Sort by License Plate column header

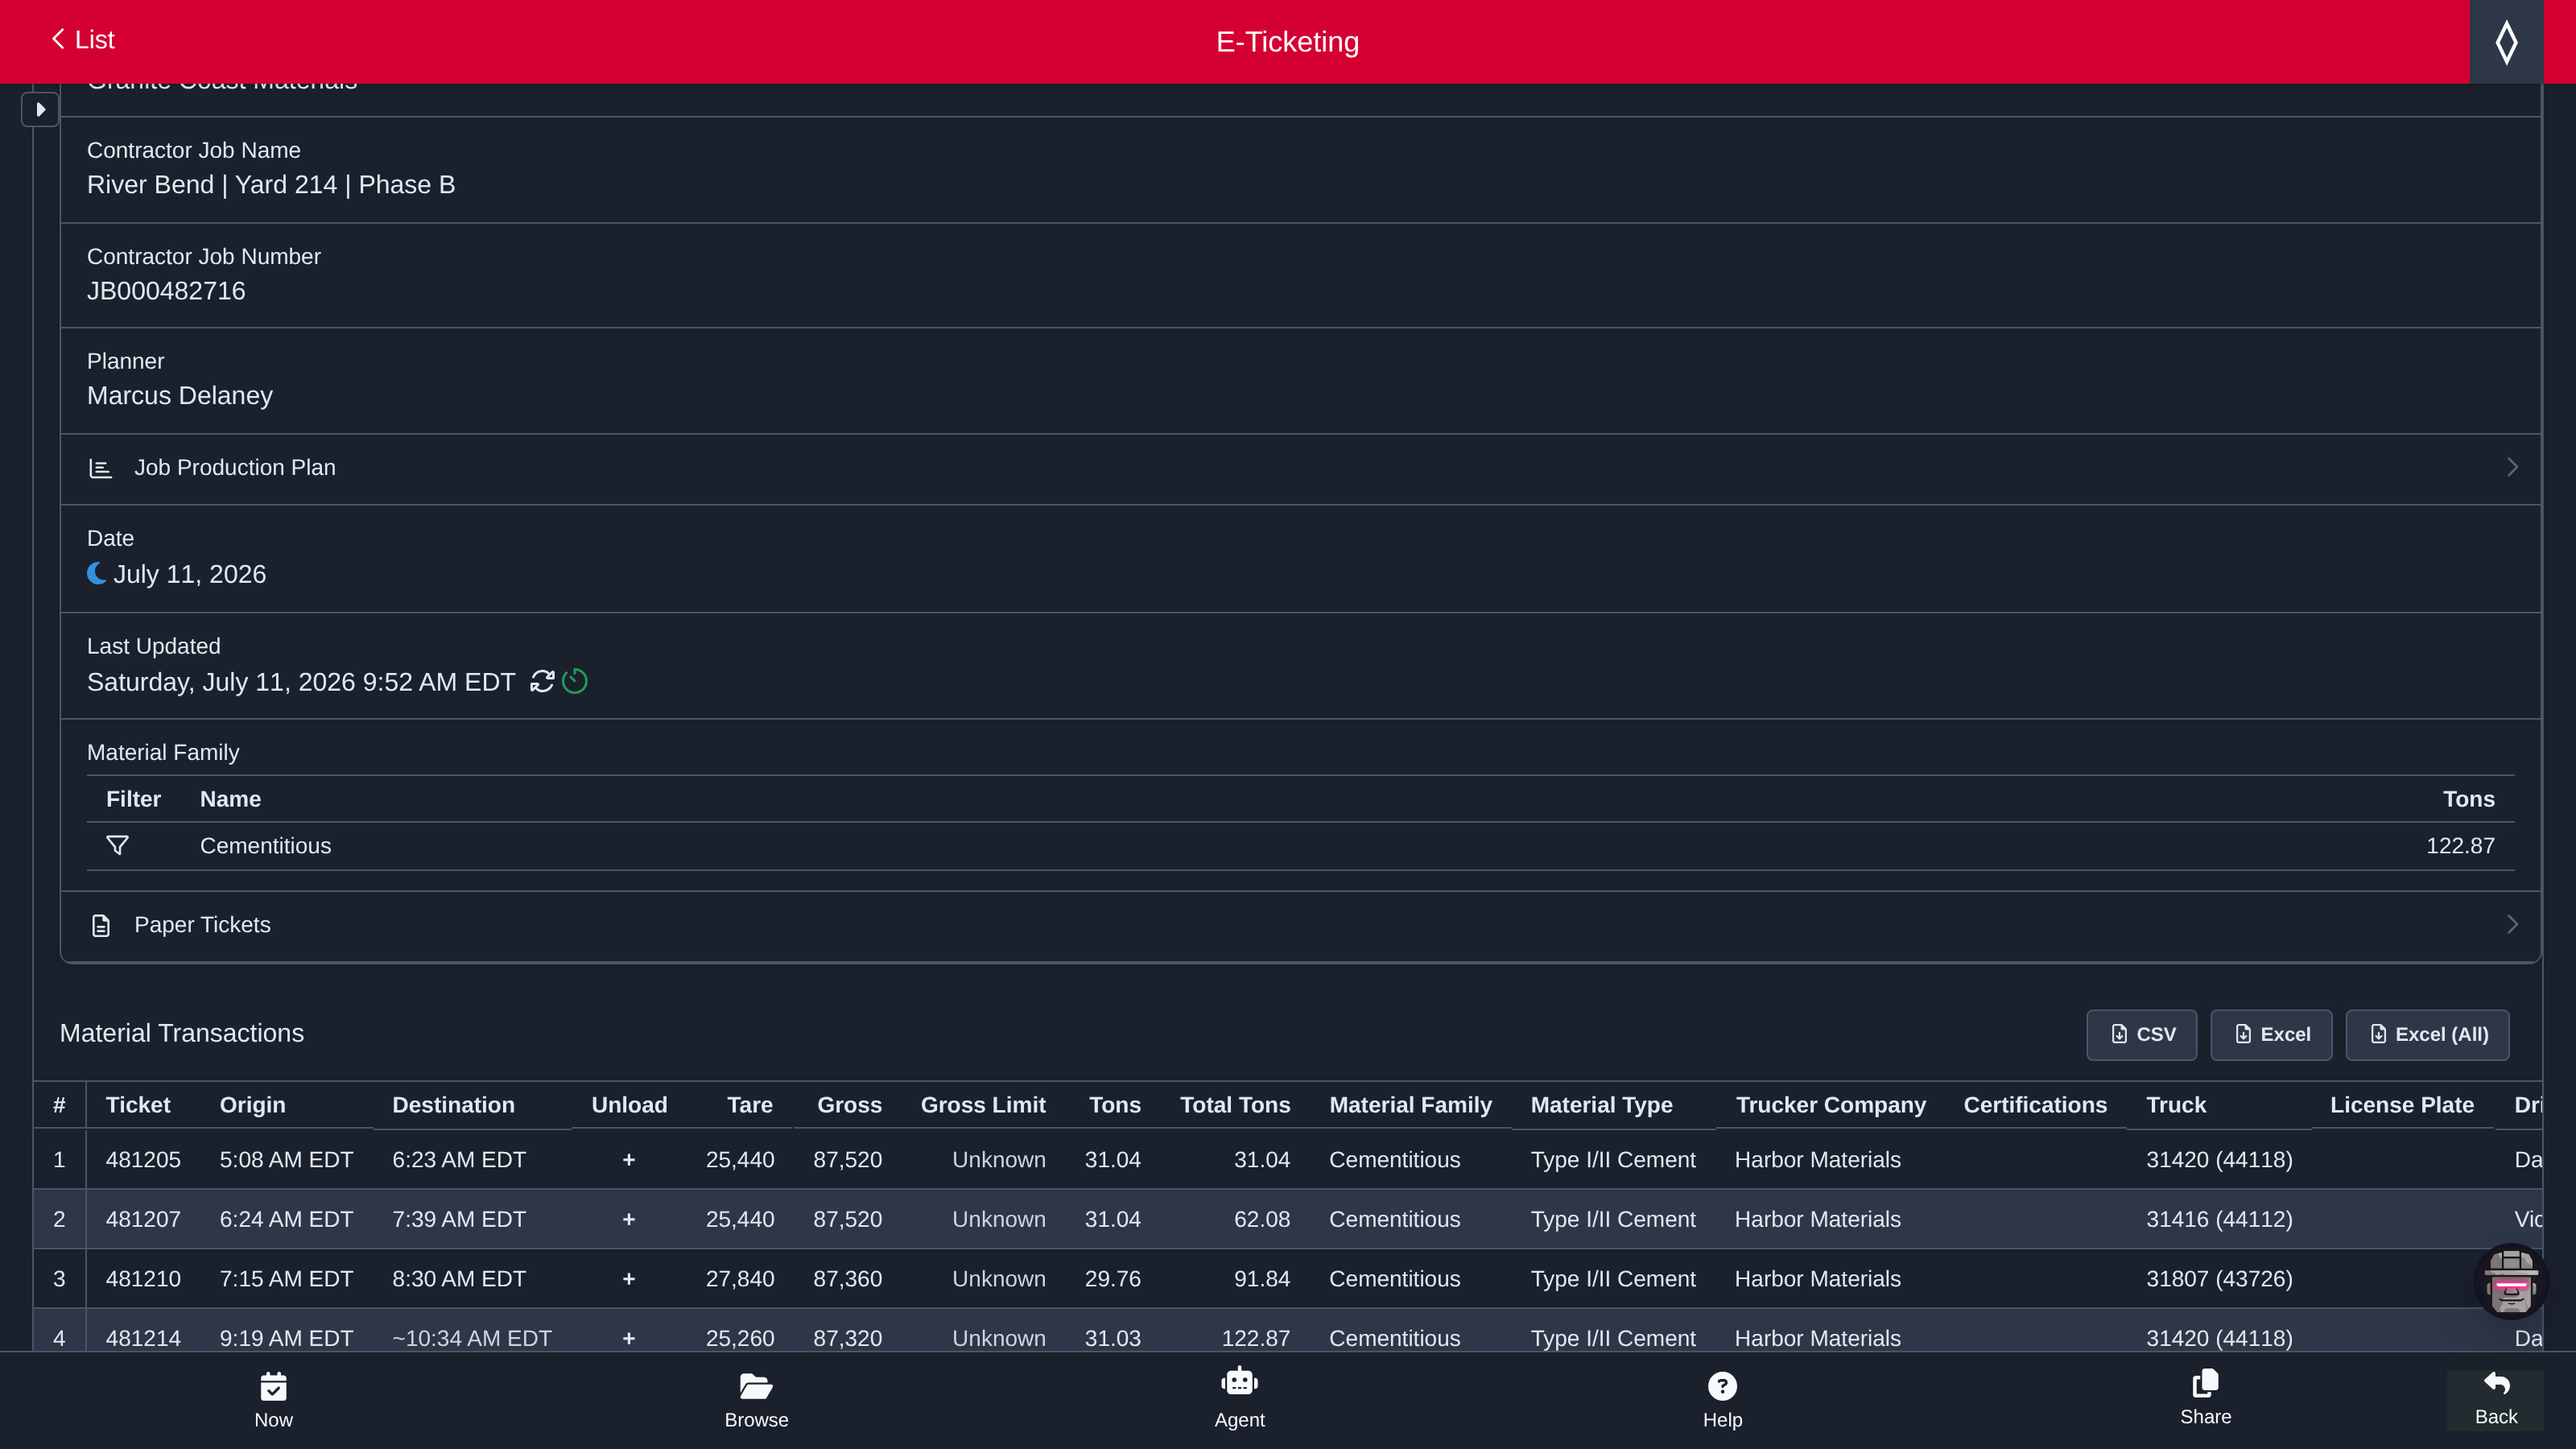coord(2401,1105)
